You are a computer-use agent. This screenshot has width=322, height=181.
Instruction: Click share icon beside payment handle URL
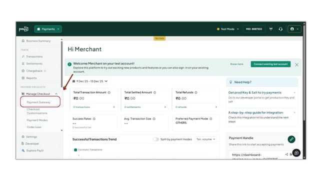pyautogui.click(x=286, y=154)
